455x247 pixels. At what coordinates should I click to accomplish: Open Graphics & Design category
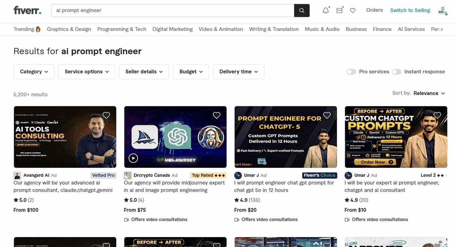[x=69, y=29]
